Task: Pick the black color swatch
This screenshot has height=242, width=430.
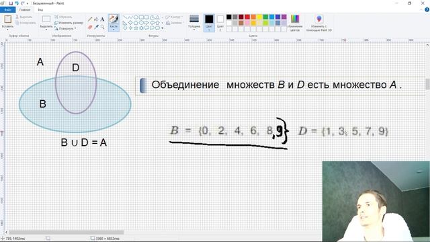Action: click(229, 17)
